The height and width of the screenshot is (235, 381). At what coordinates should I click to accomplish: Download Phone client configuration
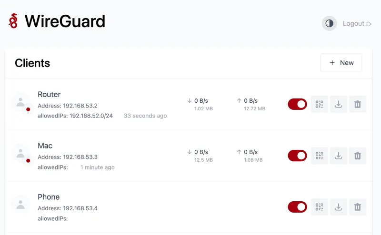[339, 207]
